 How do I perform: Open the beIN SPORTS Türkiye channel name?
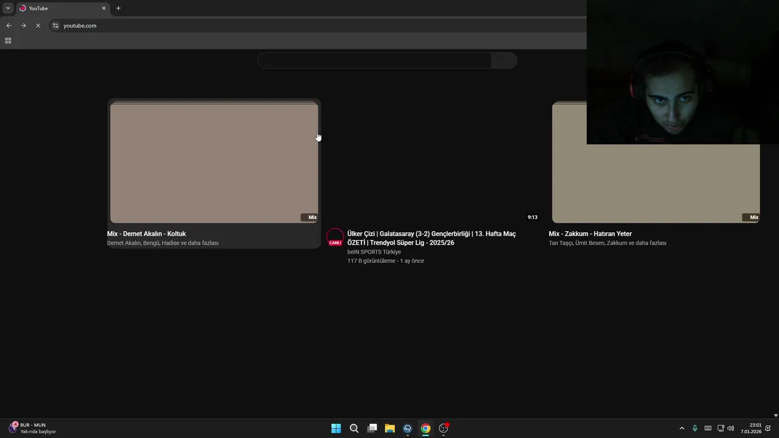tap(374, 252)
